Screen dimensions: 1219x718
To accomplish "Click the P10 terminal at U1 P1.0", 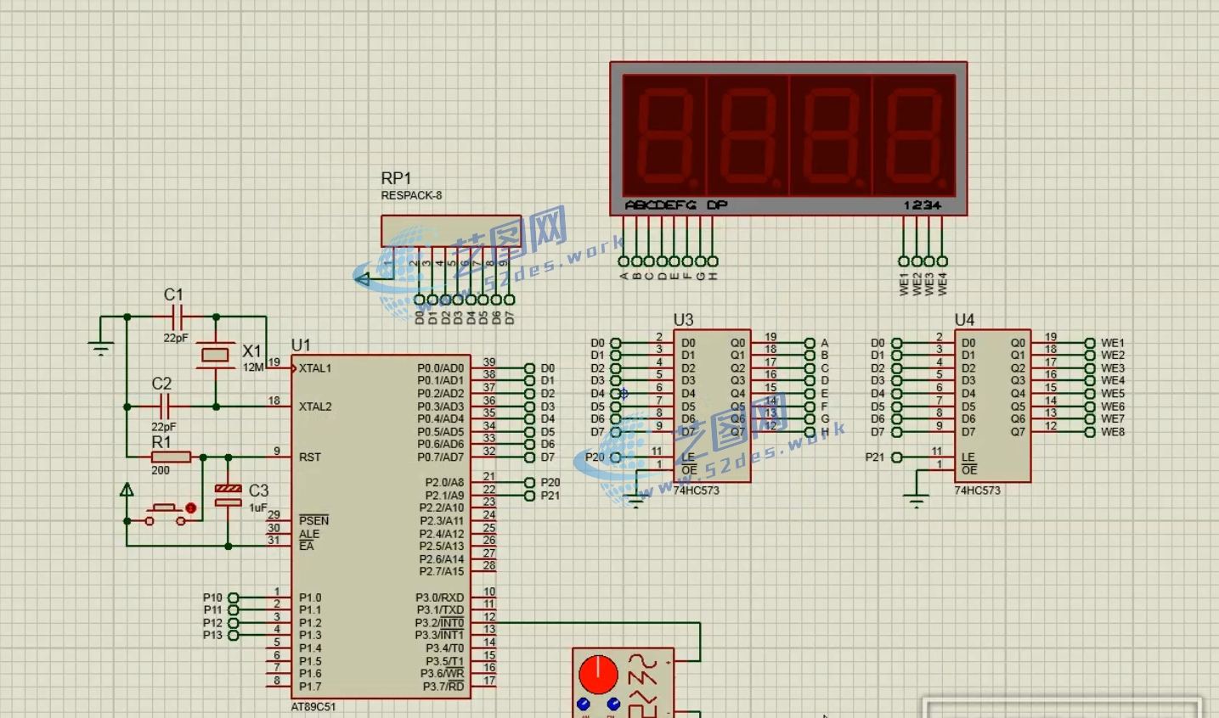I will point(234,597).
